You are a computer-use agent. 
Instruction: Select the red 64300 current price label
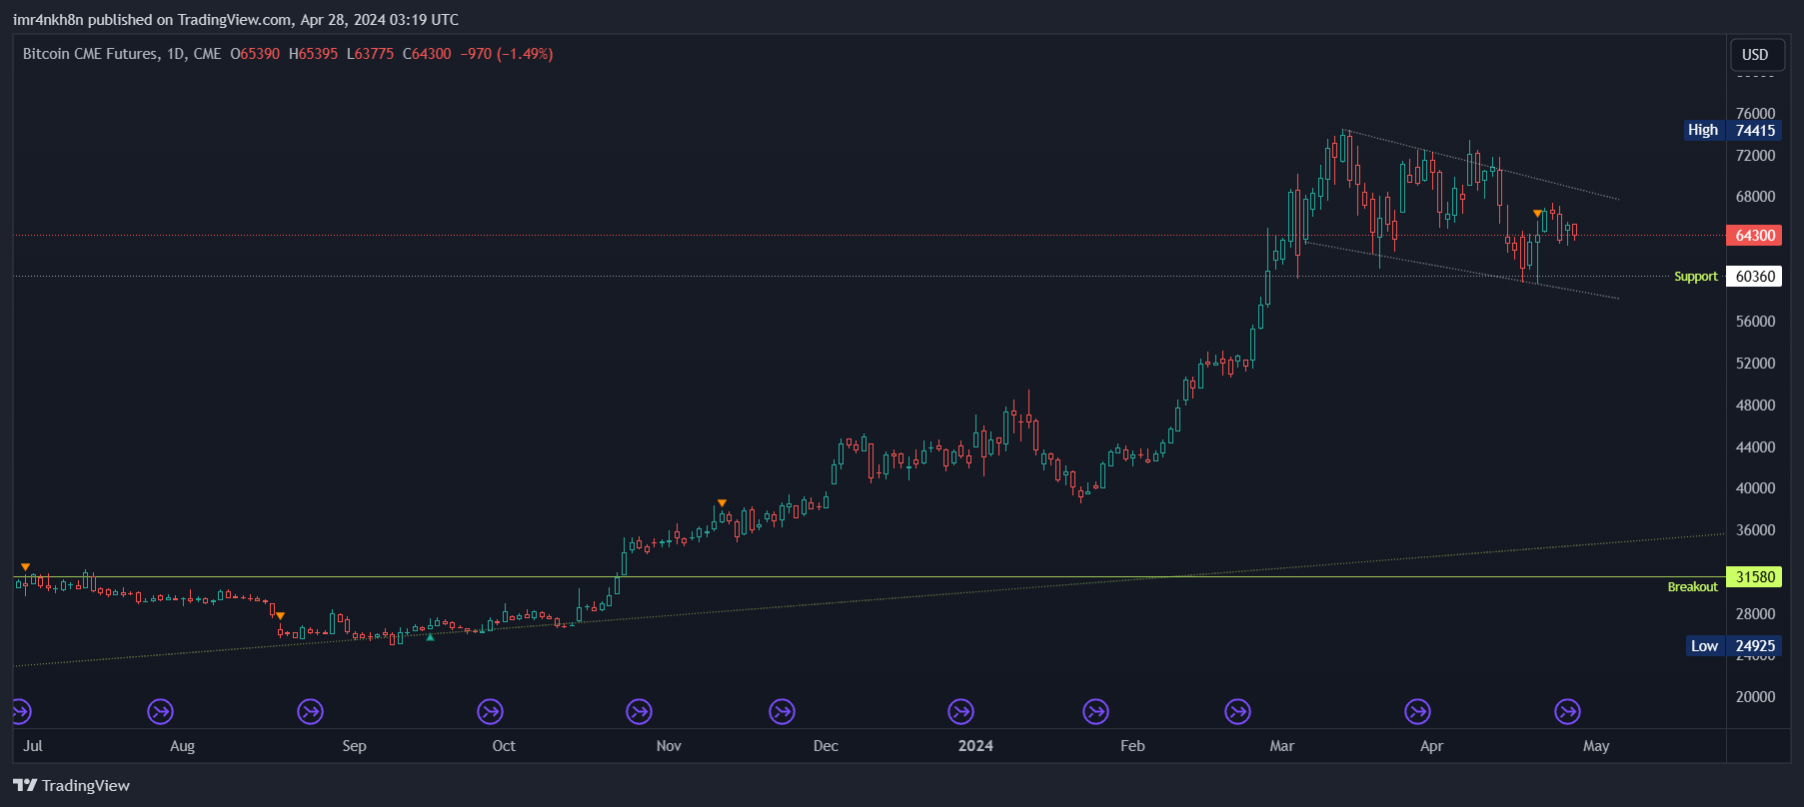pos(1754,236)
